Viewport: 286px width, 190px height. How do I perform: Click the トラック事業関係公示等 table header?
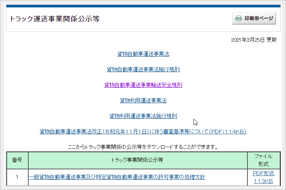click(138, 160)
